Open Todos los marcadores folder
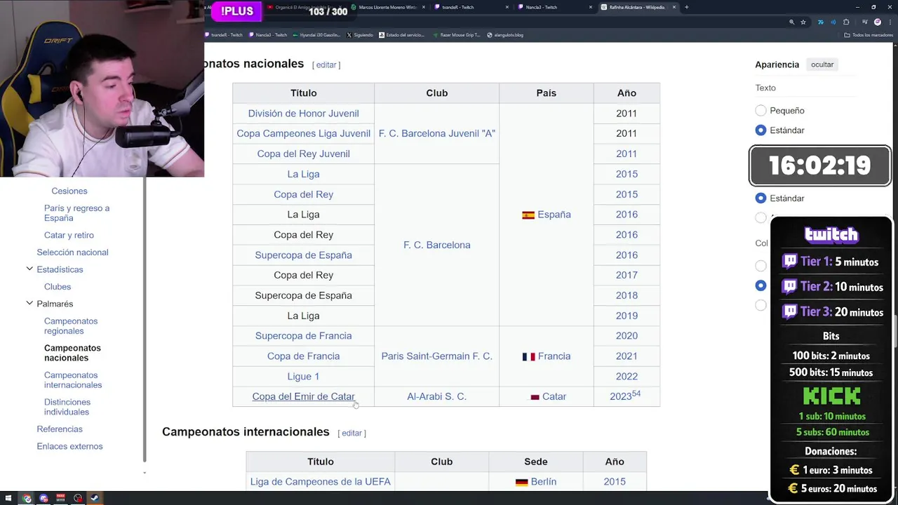The height and width of the screenshot is (505, 898). 869,34
